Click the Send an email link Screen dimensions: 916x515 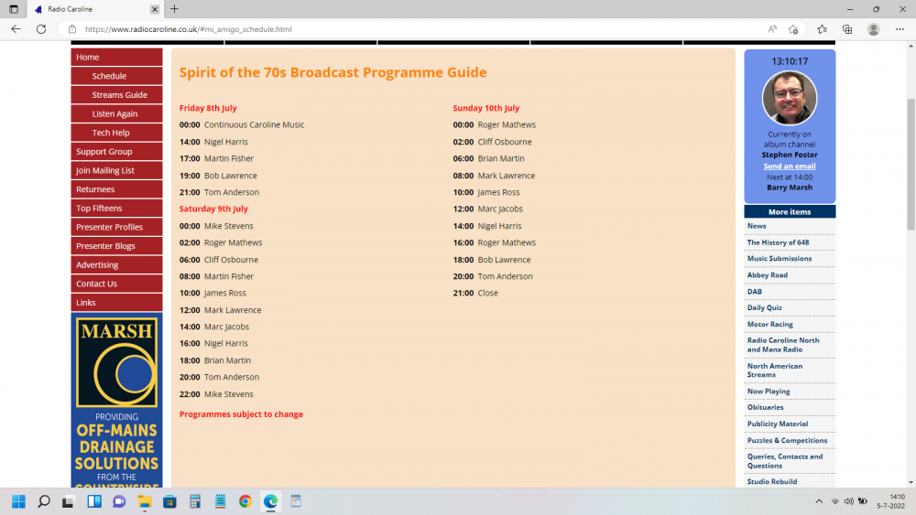pyautogui.click(x=789, y=166)
